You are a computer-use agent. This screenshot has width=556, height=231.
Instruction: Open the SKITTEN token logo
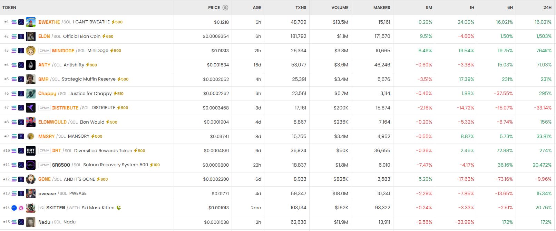click(31, 208)
